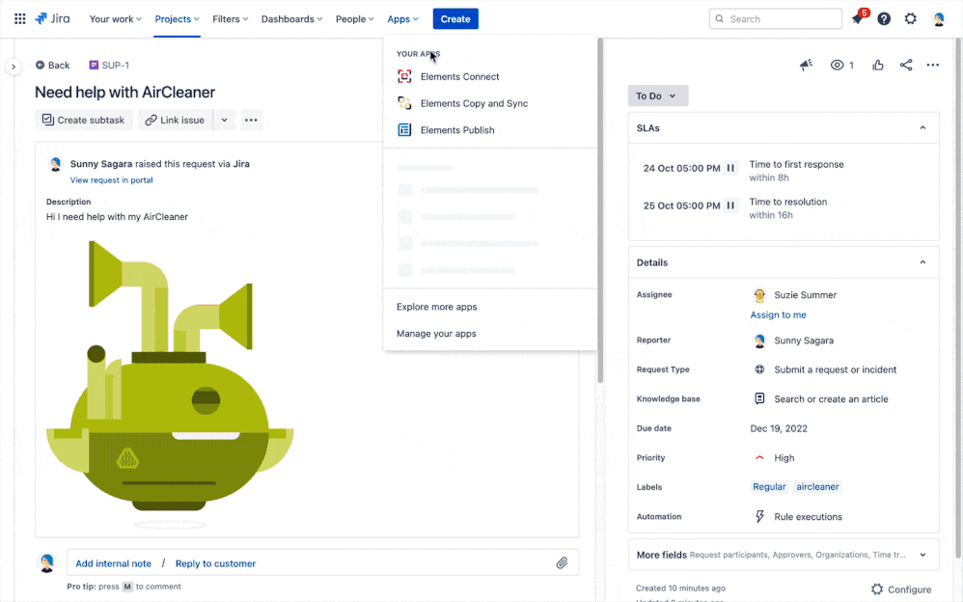
Task: Choose Explore more apps
Action: coord(490,307)
